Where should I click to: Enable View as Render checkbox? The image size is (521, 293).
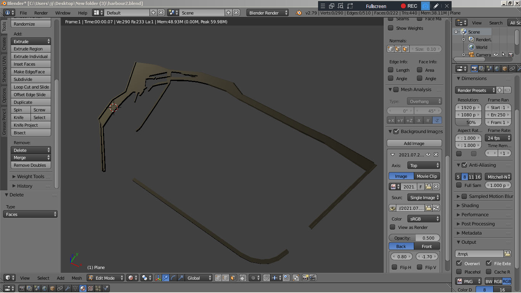pyautogui.click(x=392, y=227)
